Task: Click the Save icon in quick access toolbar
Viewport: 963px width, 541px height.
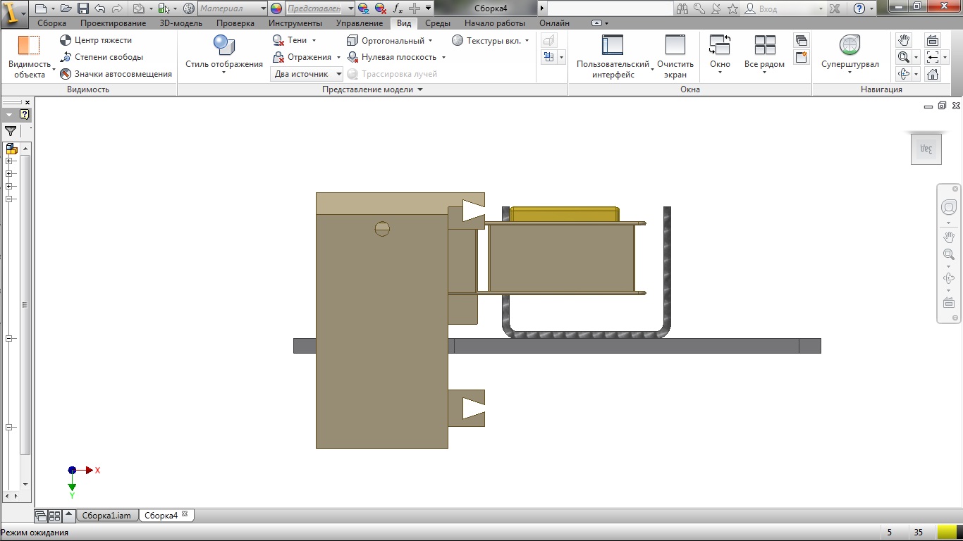Action: coord(82,8)
